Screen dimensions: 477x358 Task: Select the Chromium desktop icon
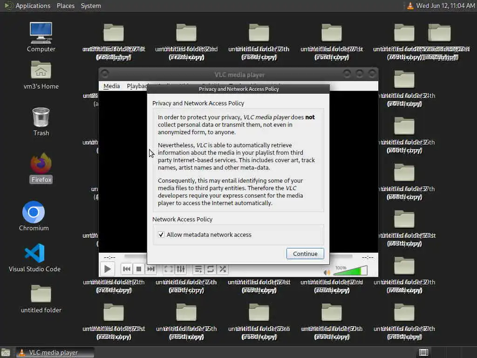[34, 216]
